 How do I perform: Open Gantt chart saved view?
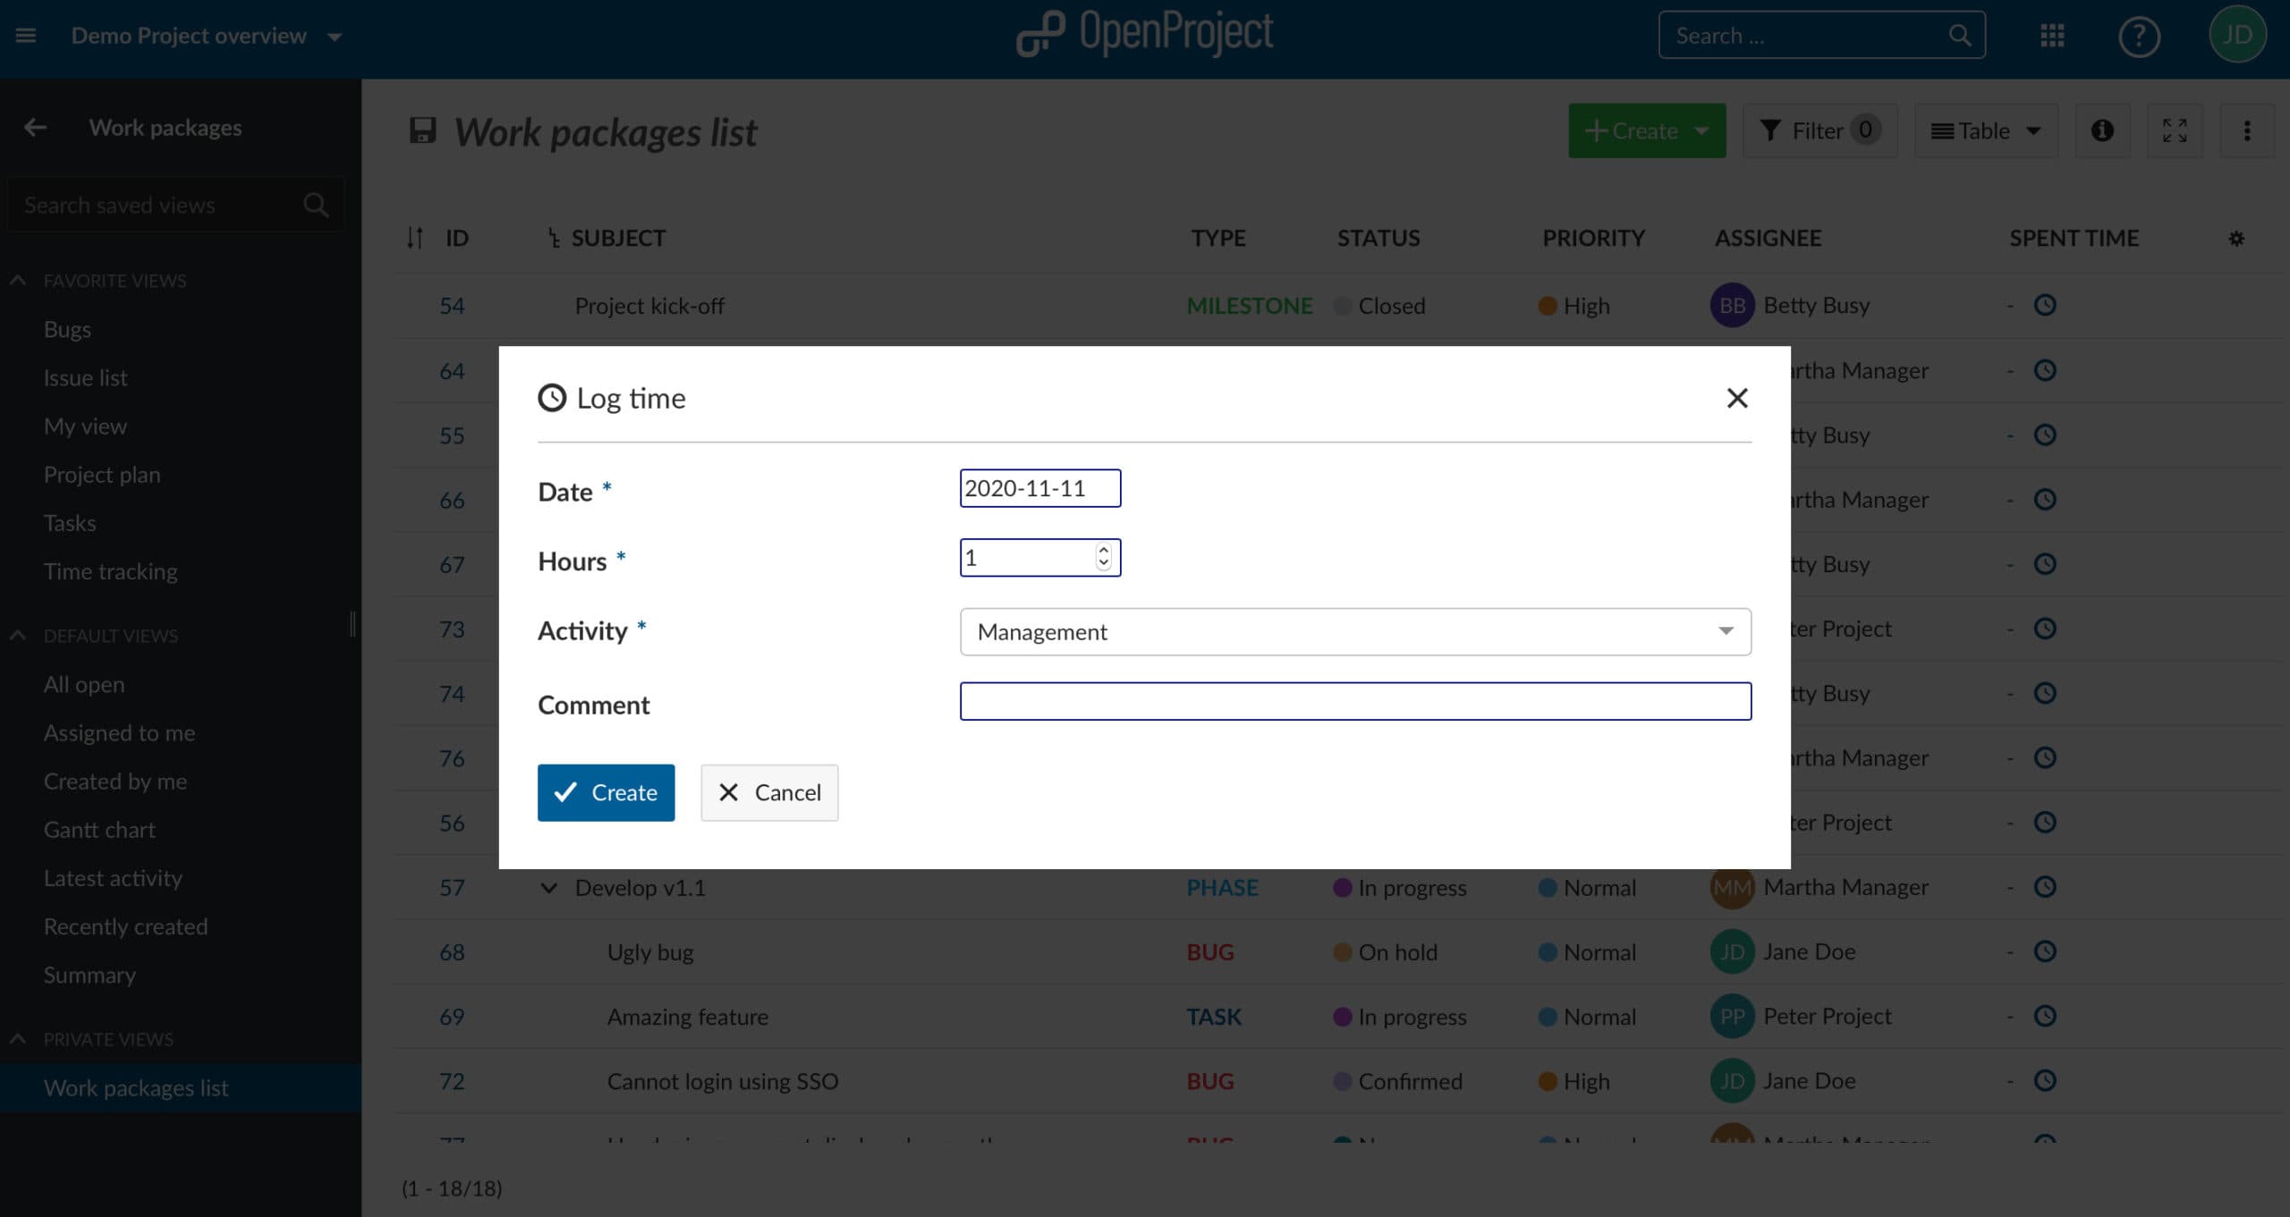[99, 830]
